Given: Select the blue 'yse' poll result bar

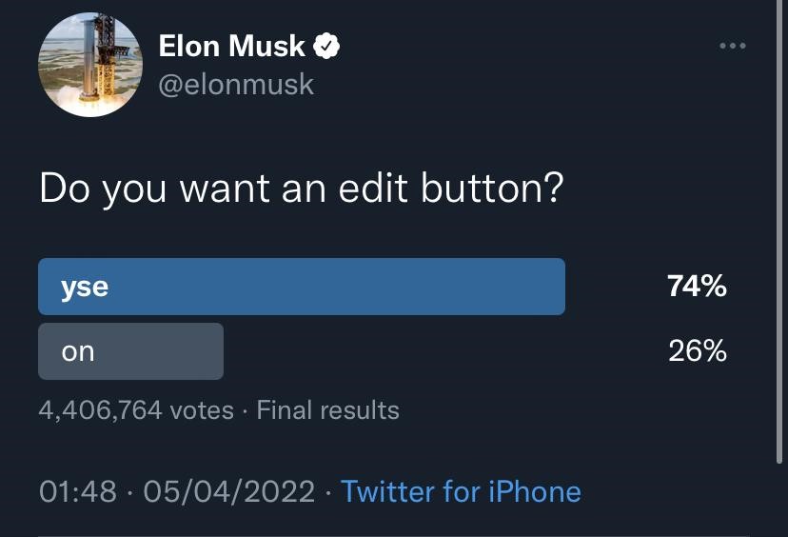Looking at the screenshot, I should tap(302, 287).
